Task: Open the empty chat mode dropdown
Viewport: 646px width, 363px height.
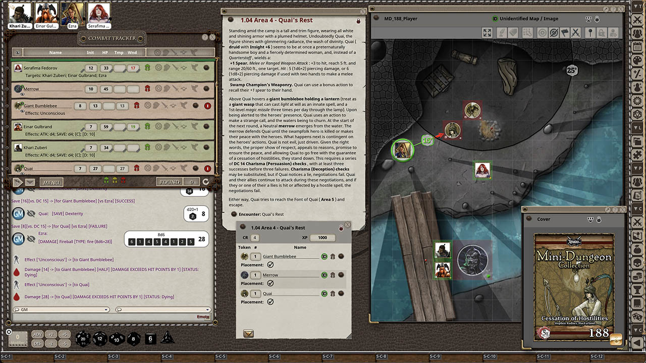Action: [x=163, y=309]
